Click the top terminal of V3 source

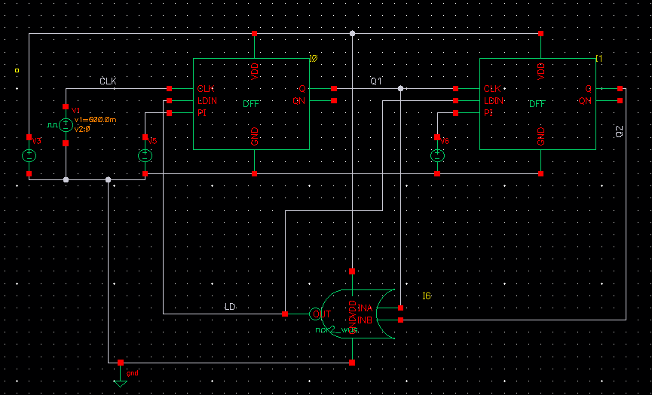[x=29, y=137]
